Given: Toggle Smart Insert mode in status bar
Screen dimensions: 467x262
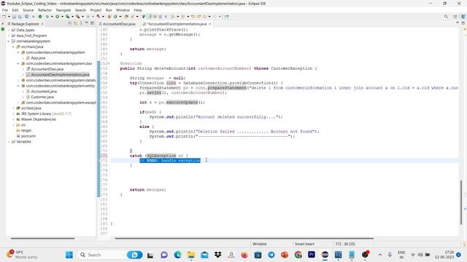Looking at the screenshot, I should 304,244.
